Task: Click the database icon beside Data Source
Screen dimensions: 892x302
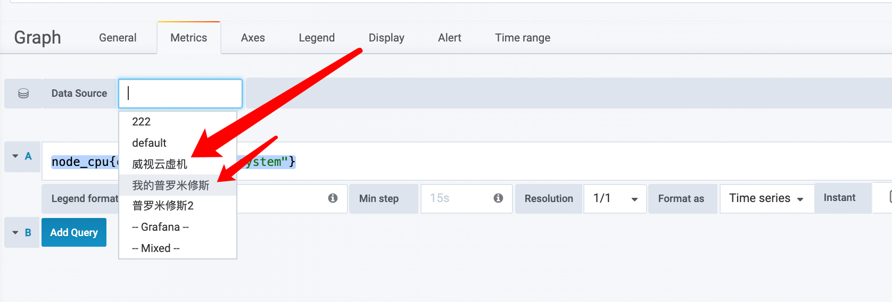Action: coord(23,94)
